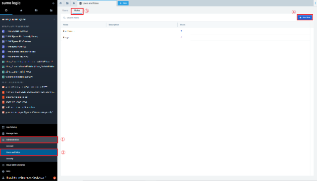Collapse the Administration menu section
Screen dimensions: 317x181
29,140
